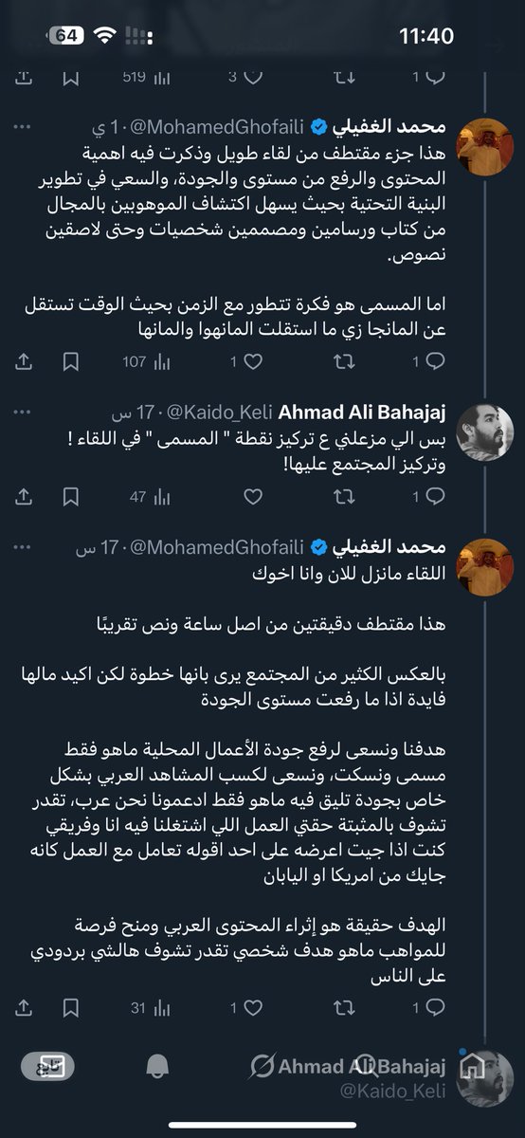Open view analytics showing 107 views
Viewport: 525px width, 1138px height.
pos(147,361)
